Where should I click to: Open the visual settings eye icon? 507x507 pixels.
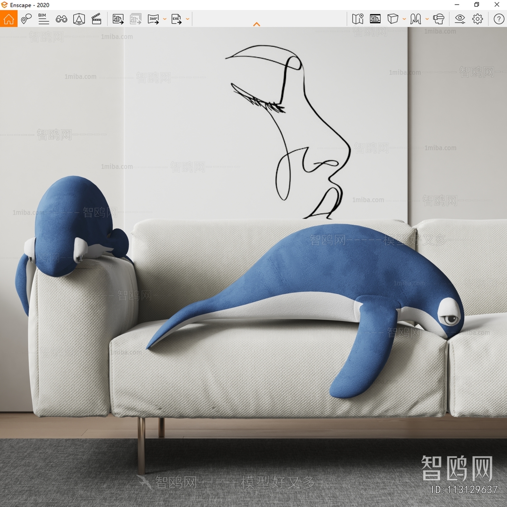click(460, 19)
